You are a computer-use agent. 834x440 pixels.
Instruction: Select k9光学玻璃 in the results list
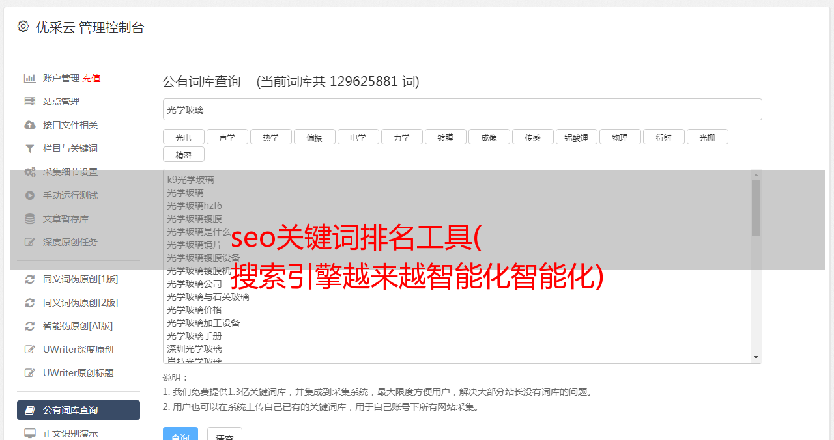[190, 180]
